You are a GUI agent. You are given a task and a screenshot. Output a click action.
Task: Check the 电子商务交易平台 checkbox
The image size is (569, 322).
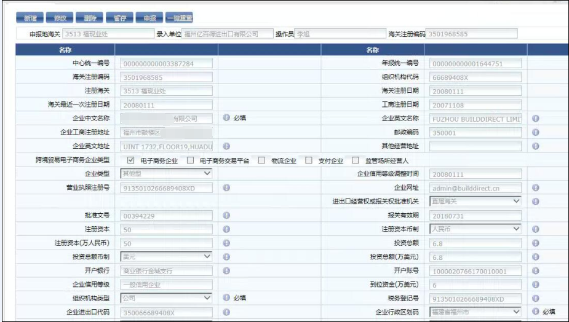pos(190,160)
